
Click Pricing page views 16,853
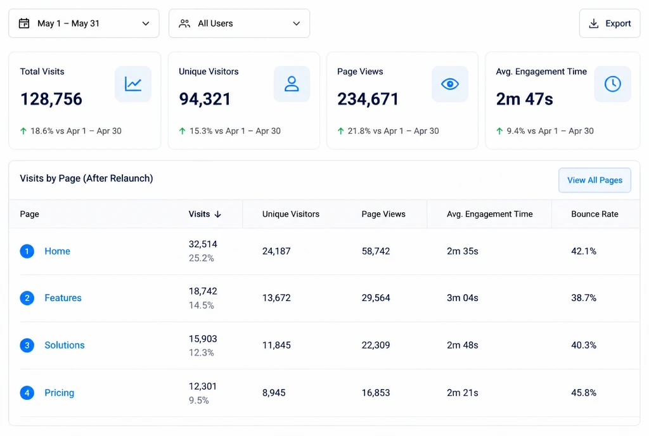(376, 392)
